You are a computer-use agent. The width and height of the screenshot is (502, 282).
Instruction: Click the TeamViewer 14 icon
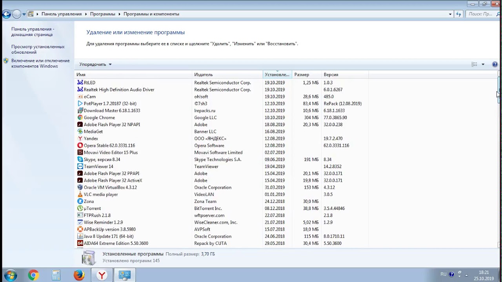(x=80, y=166)
